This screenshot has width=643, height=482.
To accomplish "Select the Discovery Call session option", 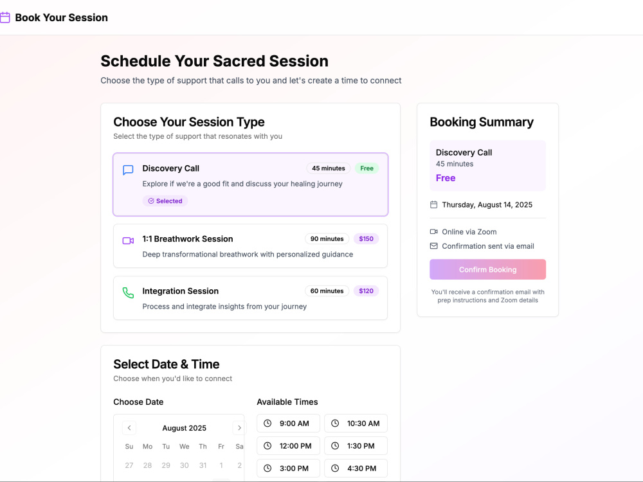I will tap(251, 184).
